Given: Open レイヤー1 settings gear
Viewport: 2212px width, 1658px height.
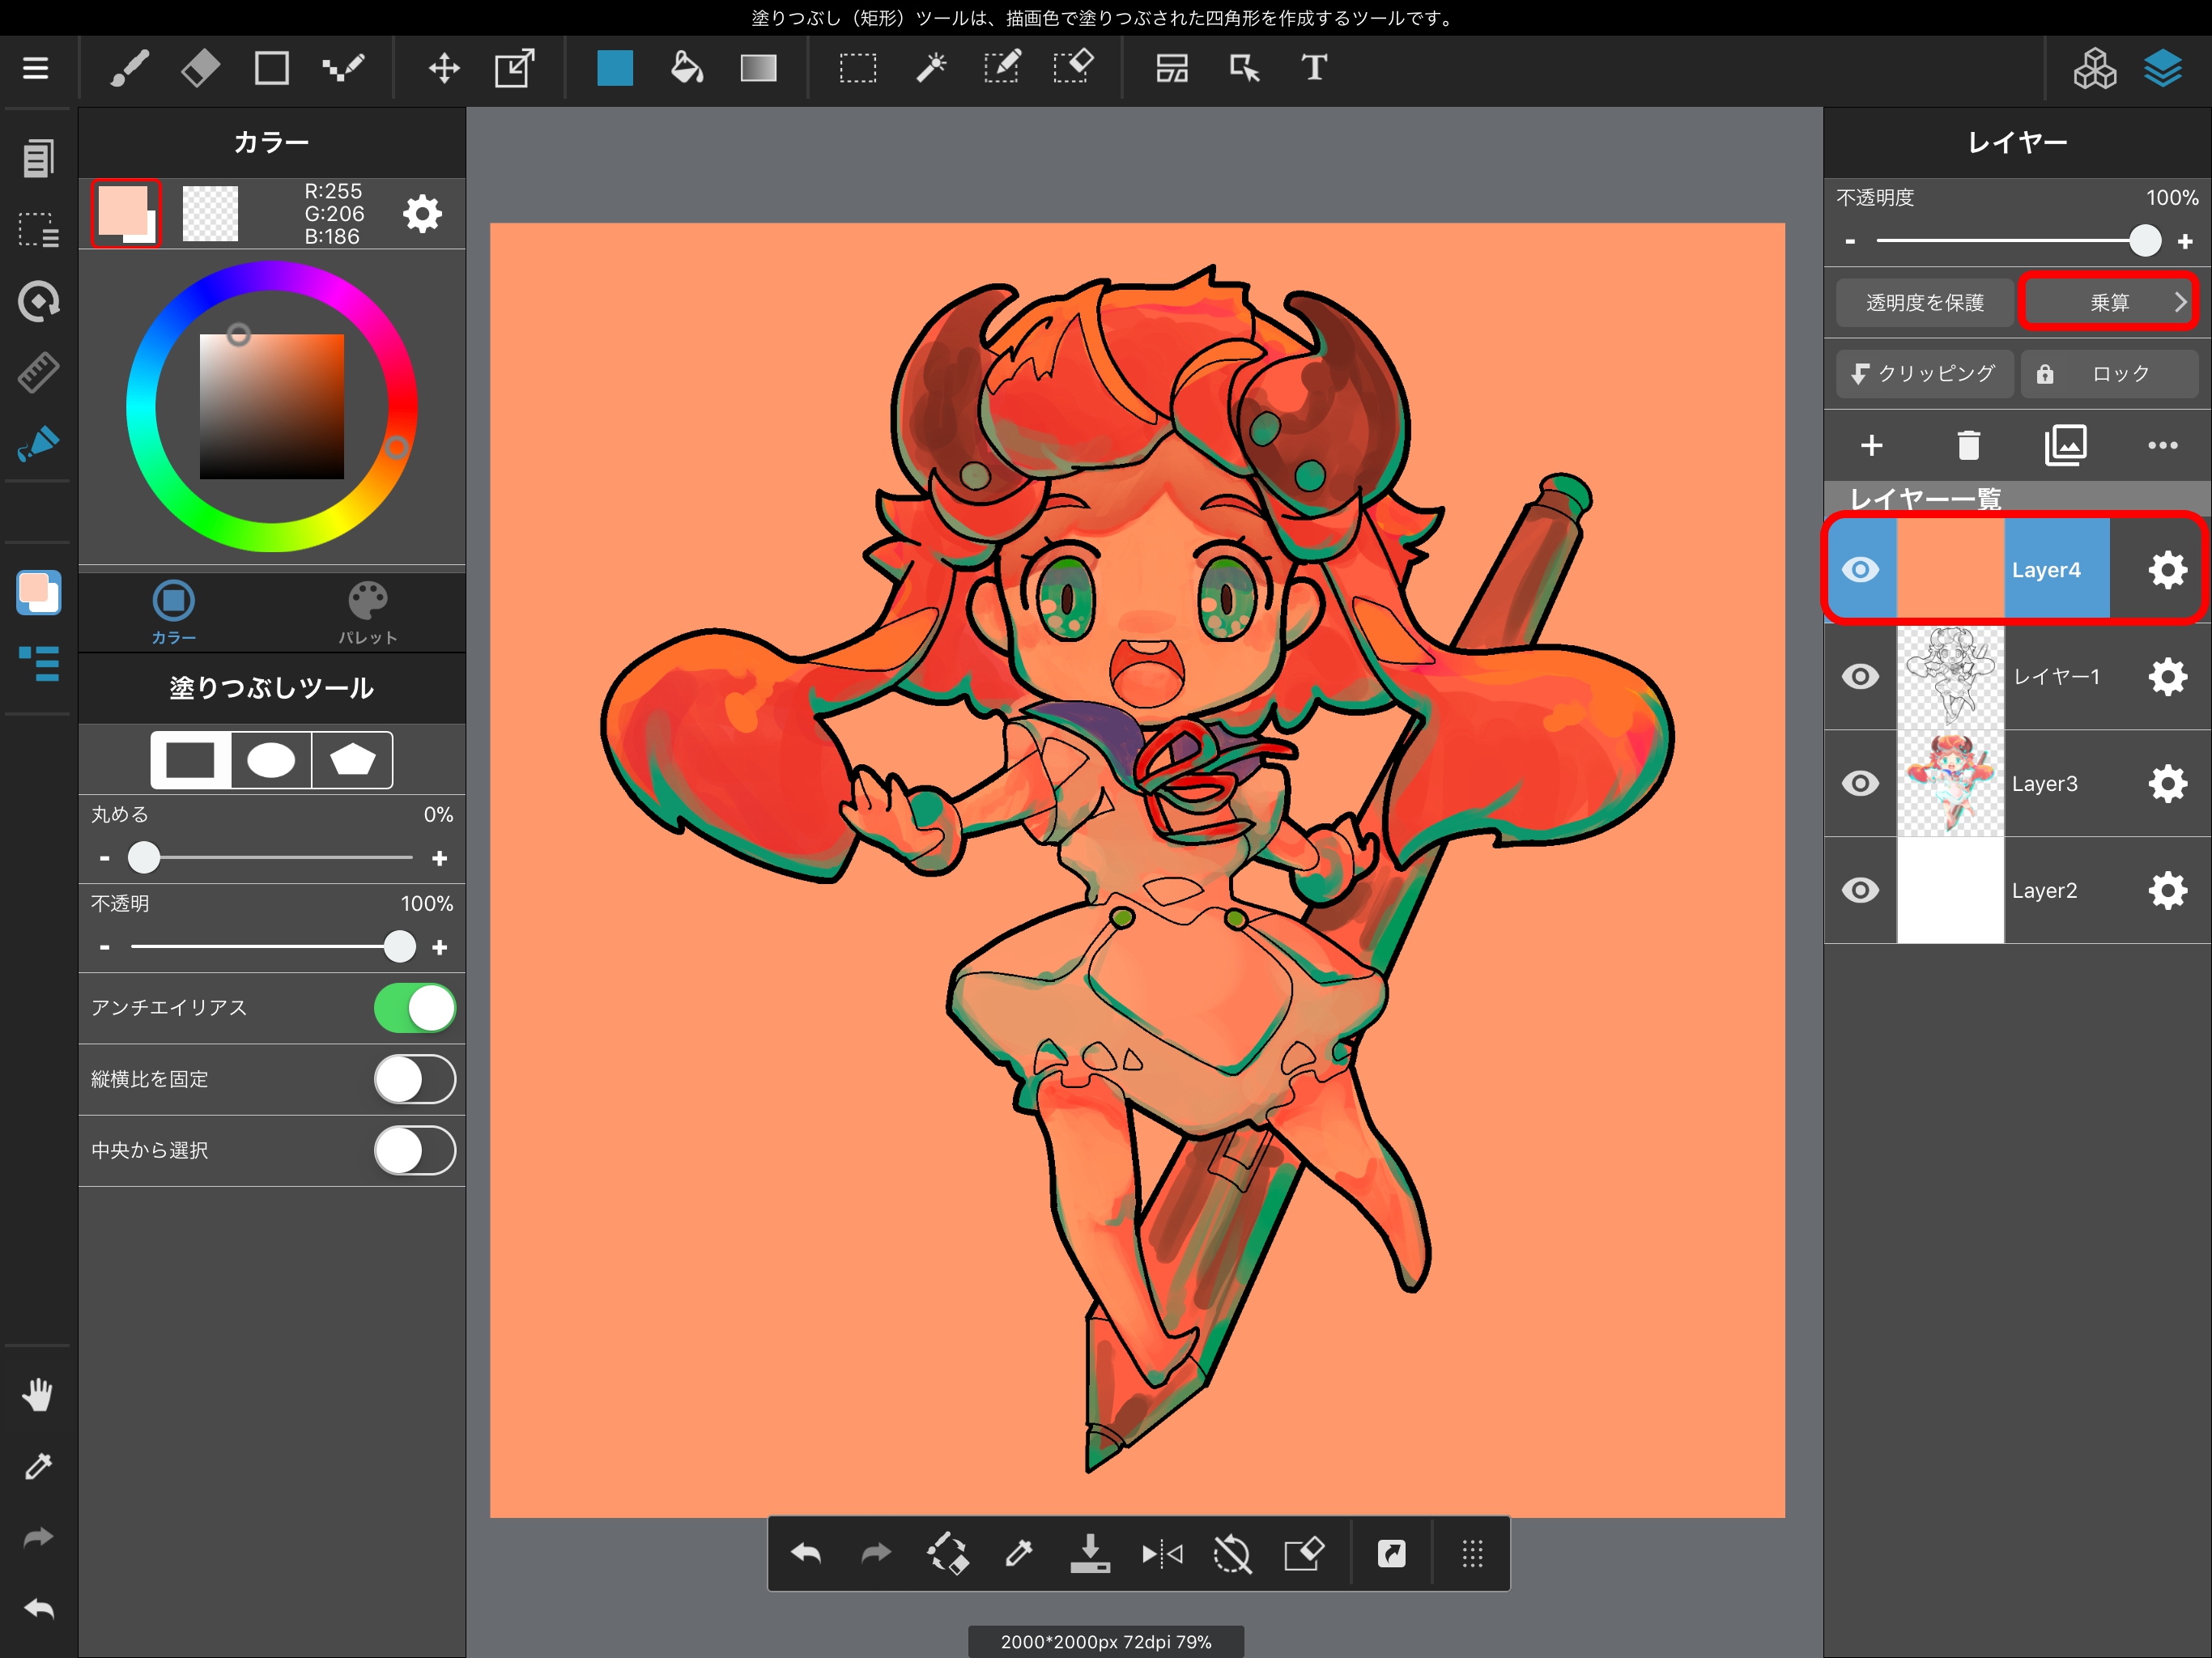Looking at the screenshot, I should point(2167,677).
